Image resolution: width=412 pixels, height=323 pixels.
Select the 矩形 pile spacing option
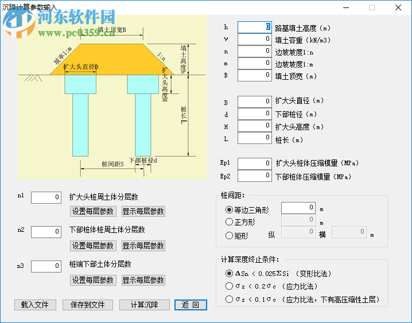coord(237,236)
